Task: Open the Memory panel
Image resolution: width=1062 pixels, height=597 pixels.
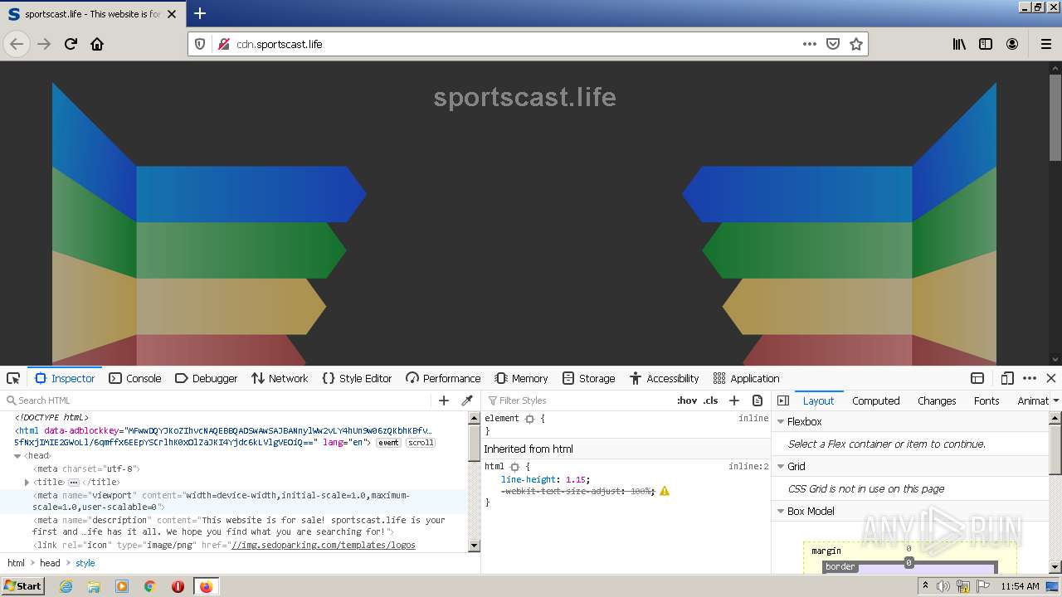Action: click(521, 378)
